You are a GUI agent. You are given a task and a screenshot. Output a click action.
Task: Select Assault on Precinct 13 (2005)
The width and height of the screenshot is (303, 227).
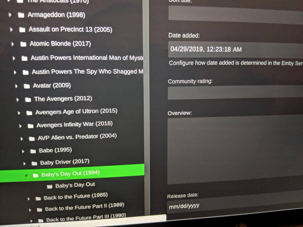70,30
